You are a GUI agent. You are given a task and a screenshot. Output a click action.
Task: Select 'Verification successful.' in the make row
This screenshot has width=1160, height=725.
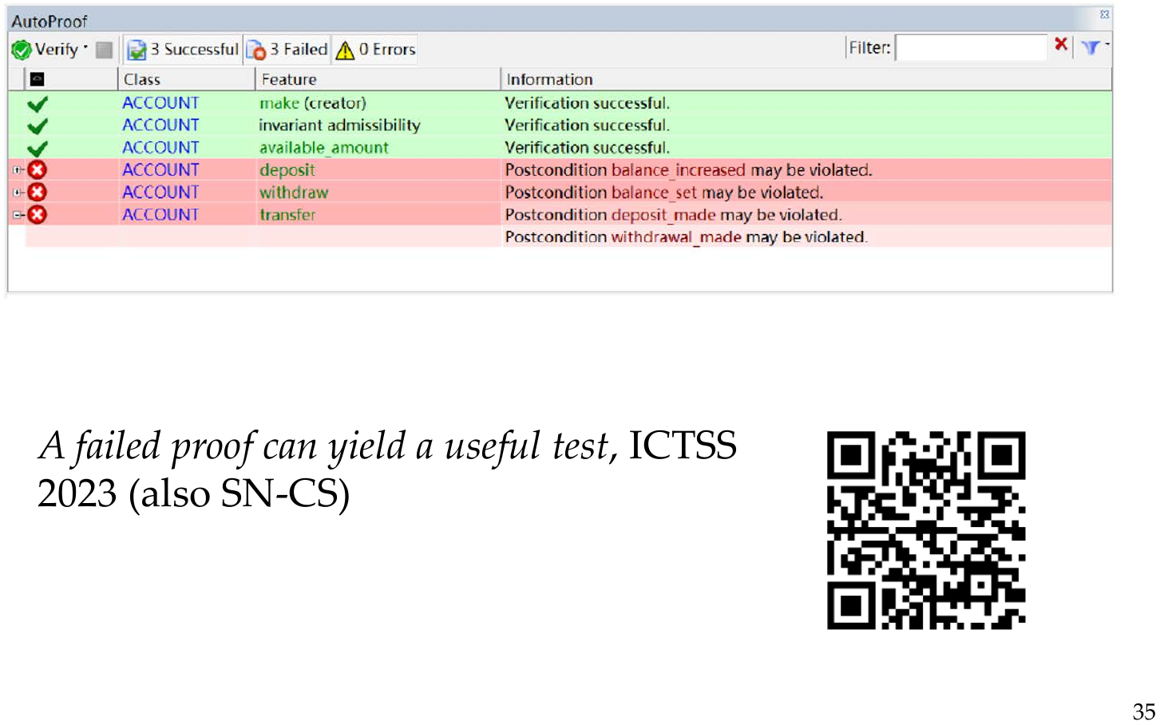[x=587, y=103]
